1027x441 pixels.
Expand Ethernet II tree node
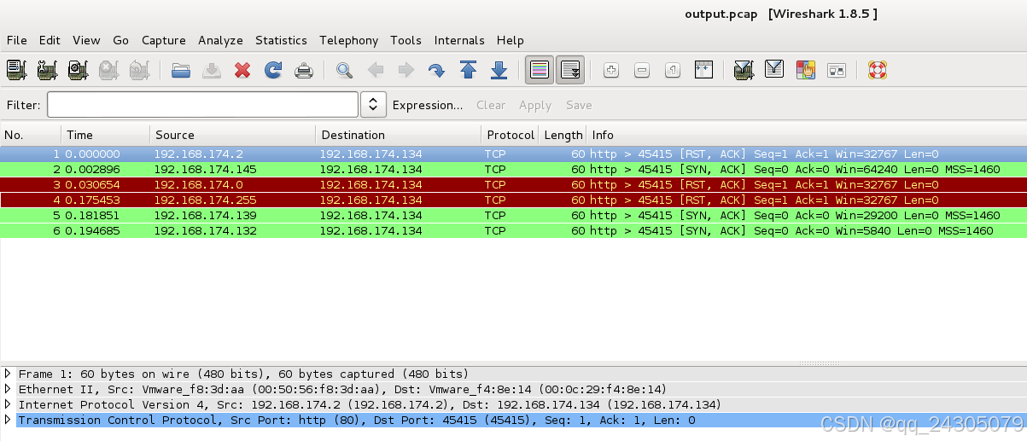(x=8, y=389)
